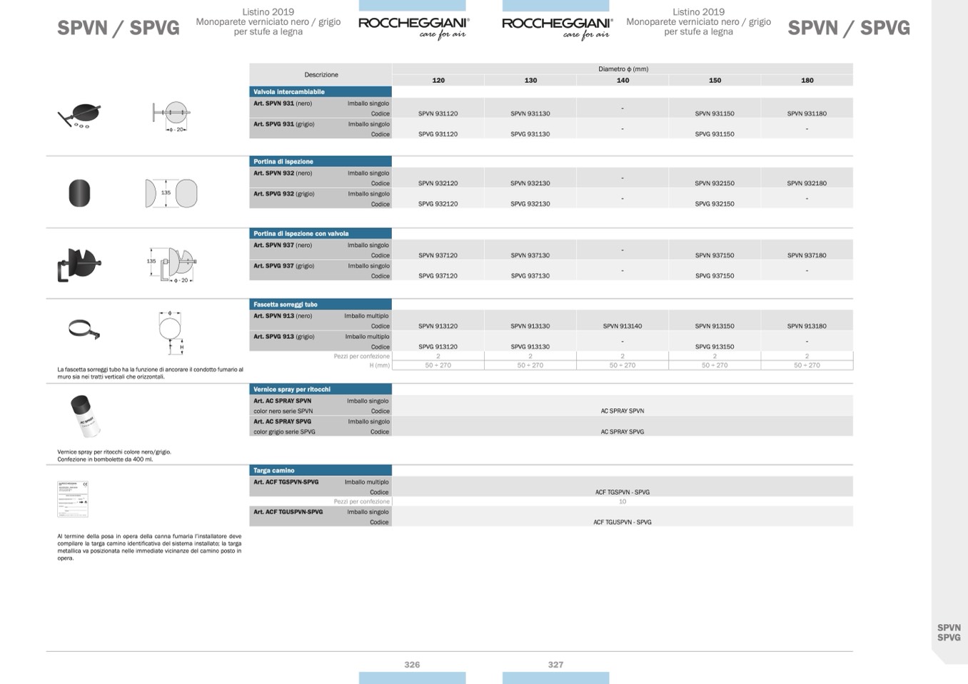Select the SPVN SPVG side tab
This screenshot has height=684, width=968.
coord(949,633)
